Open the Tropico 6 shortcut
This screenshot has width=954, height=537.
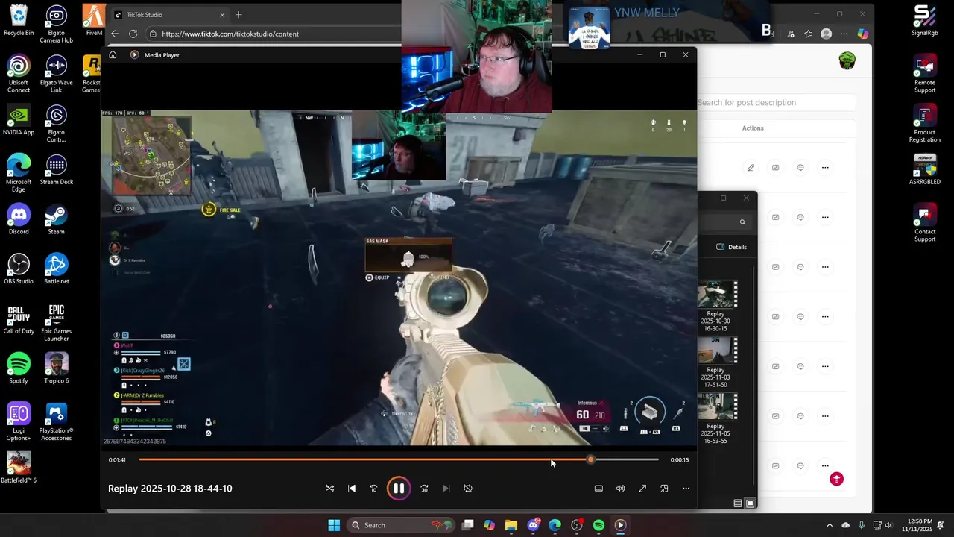[x=56, y=369]
